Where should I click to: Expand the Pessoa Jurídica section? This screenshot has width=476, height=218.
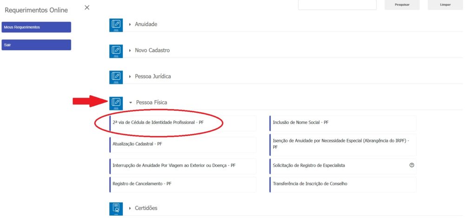(x=153, y=76)
